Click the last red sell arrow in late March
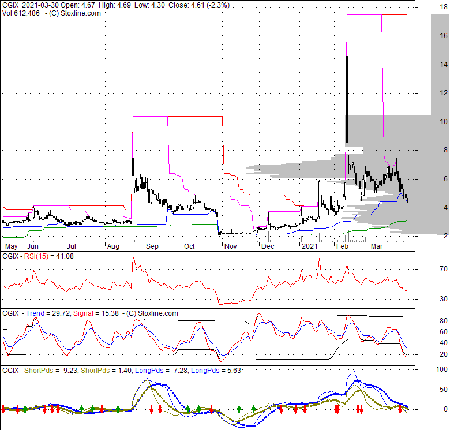The width and height of the screenshot is (450, 430). 400,409
